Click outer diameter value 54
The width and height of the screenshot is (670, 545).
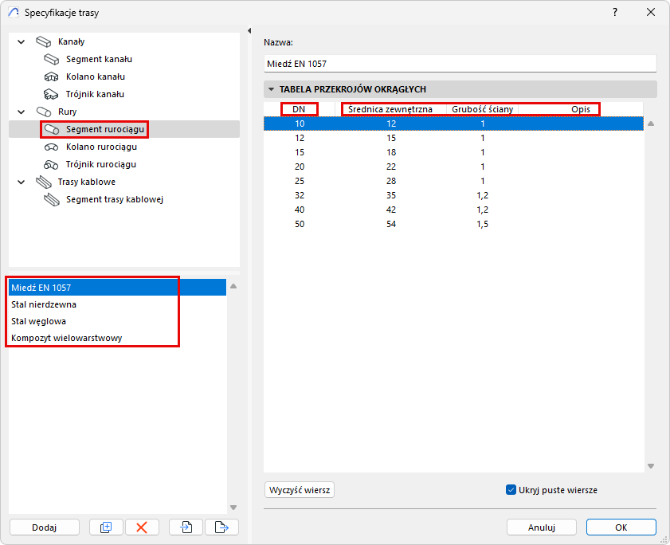tap(391, 224)
